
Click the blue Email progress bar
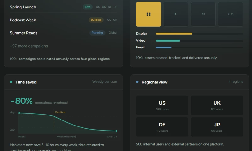tap(163, 48)
